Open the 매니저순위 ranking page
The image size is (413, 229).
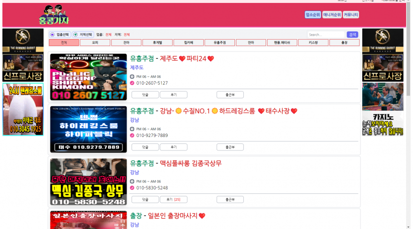coord(332,15)
